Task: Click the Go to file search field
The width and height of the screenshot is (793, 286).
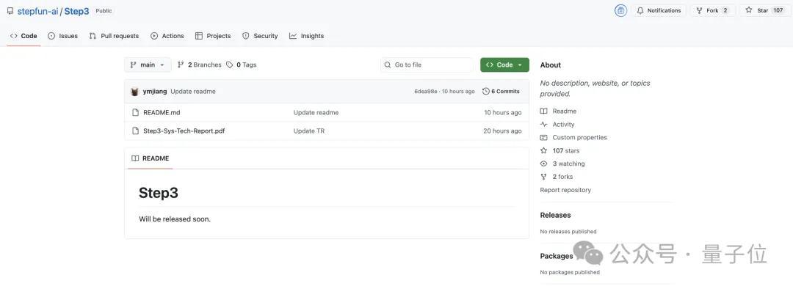Action: tap(427, 65)
